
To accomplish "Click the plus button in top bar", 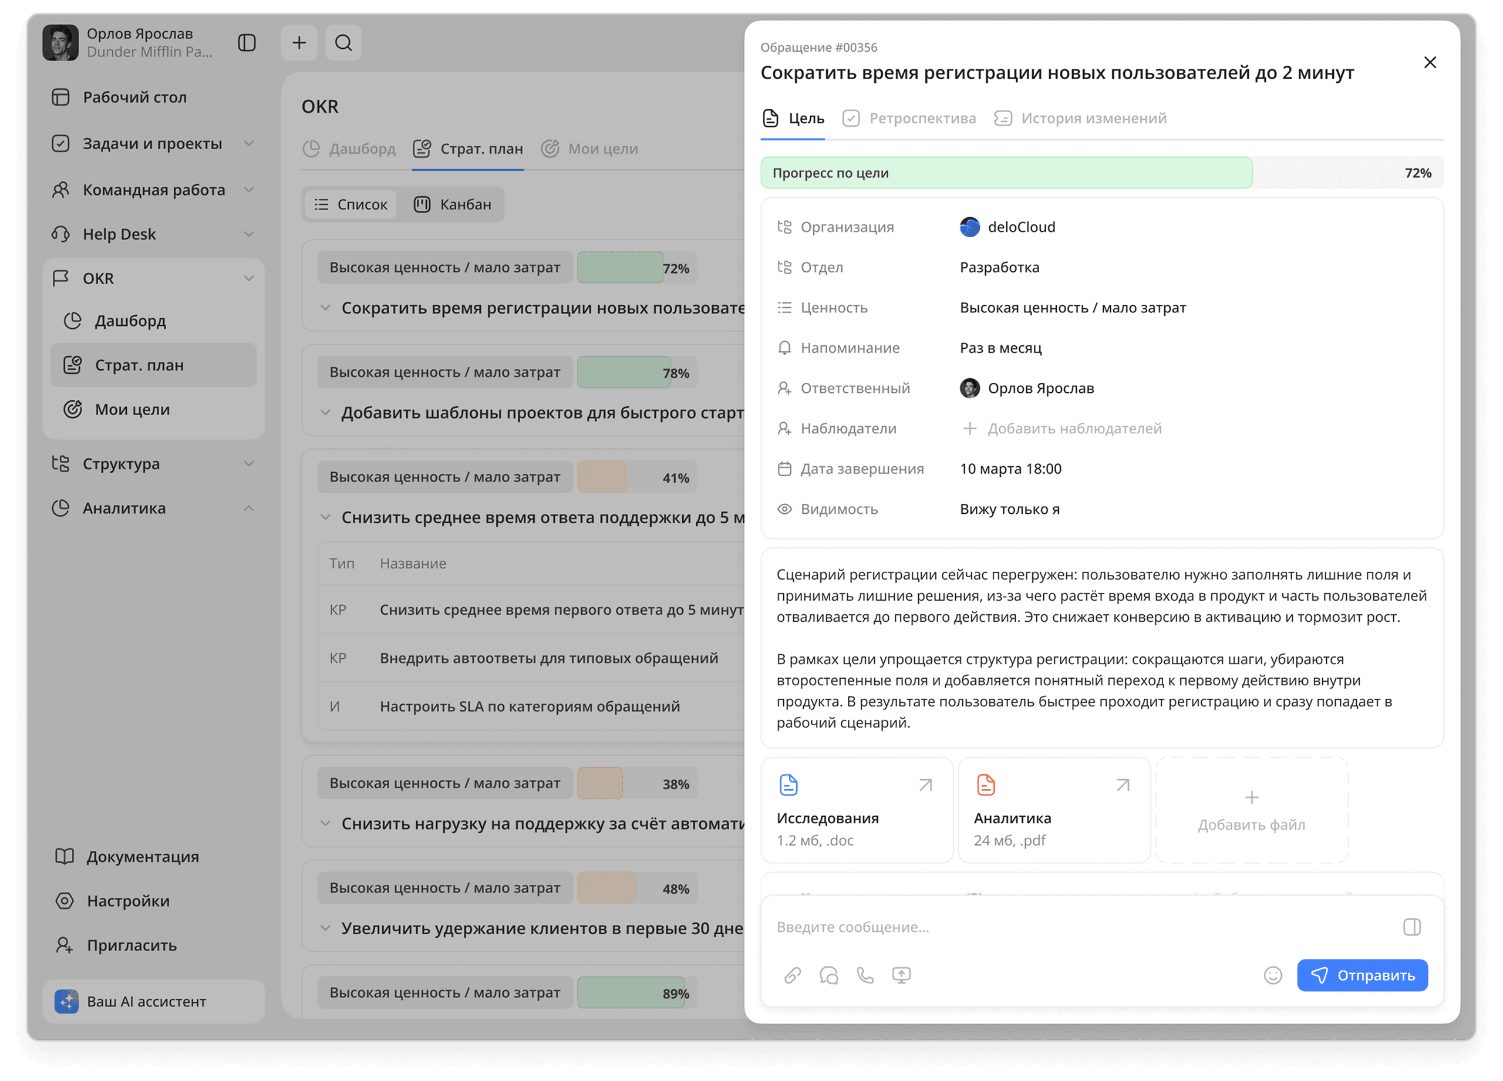I will point(299,43).
